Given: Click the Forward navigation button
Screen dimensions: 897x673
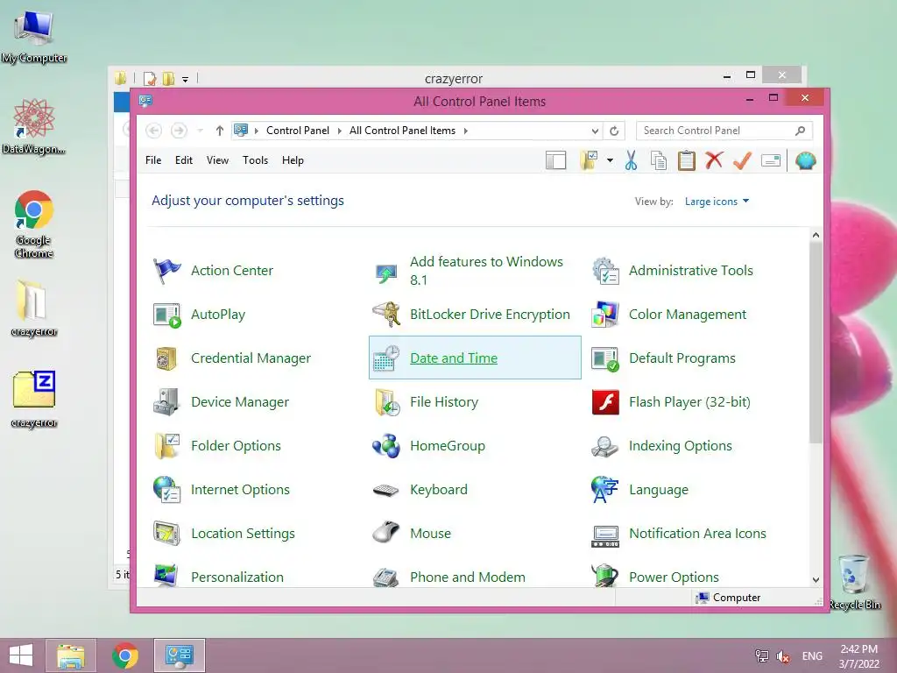Looking at the screenshot, I should click(179, 131).
